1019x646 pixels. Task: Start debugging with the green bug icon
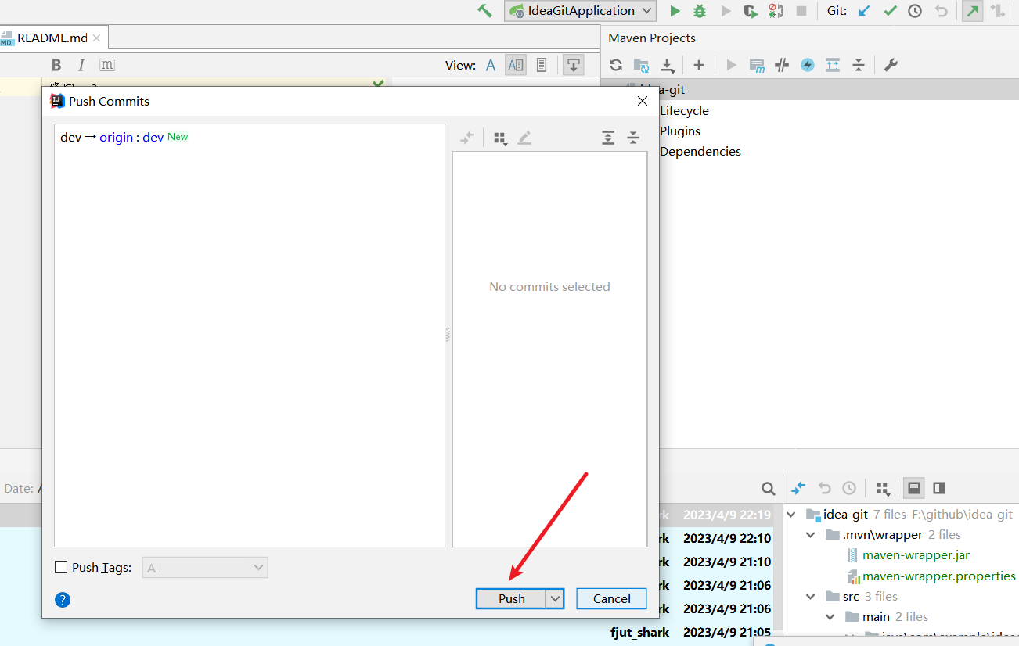[700, 11]
